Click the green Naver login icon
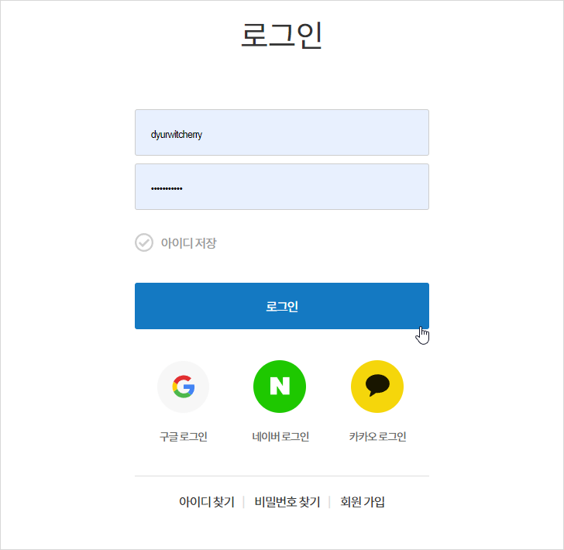The width and height of the screenshot is (564, 550). (x=280, y=387)
